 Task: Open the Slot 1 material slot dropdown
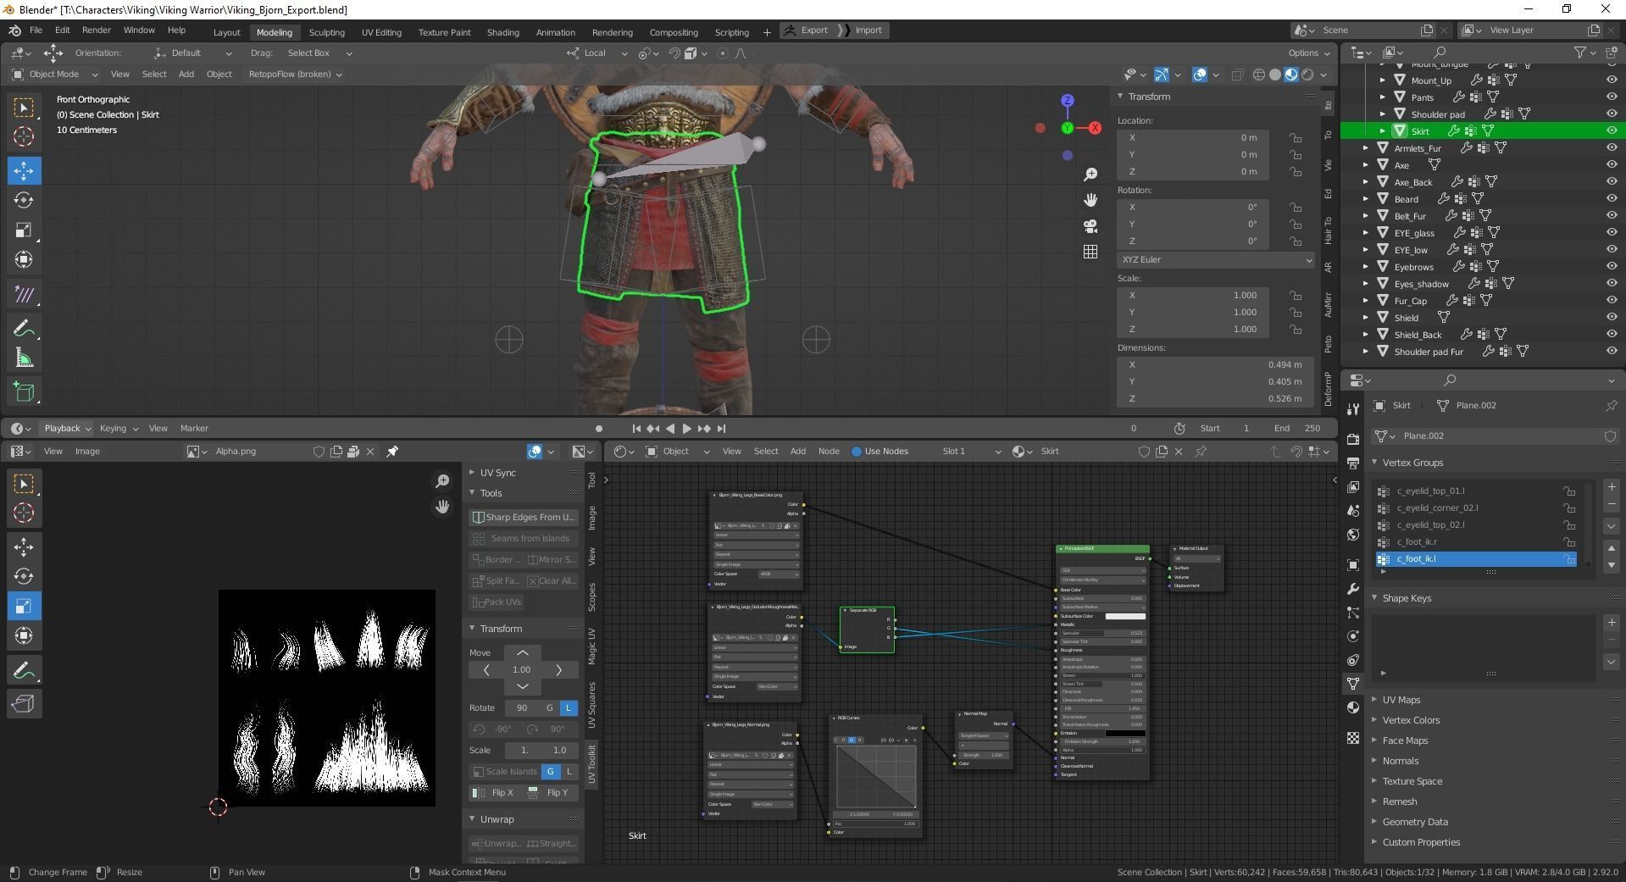click(x=971, y=452)
